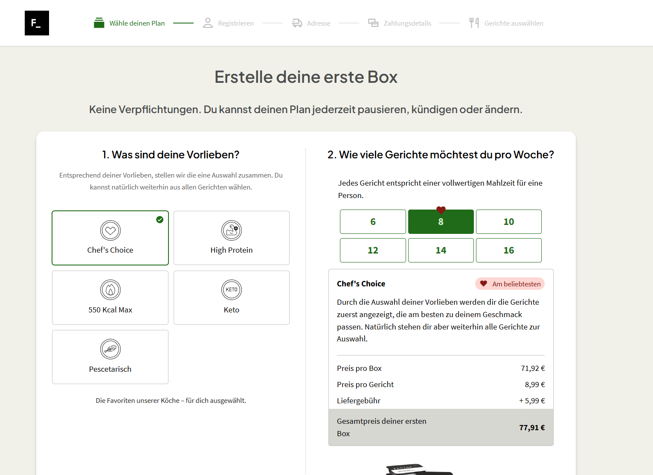Select the Pescetarisch plan

click(x=110, y=357)
